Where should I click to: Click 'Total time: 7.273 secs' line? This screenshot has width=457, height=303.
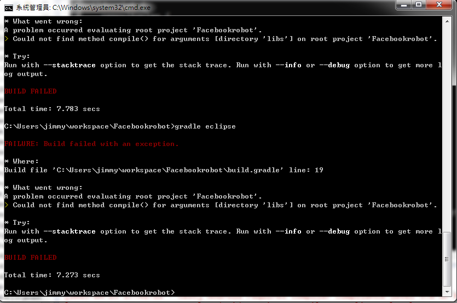pos(52,275)
